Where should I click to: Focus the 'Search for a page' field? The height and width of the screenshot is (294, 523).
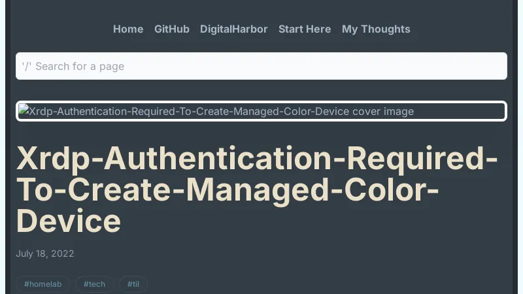[261, 66]
